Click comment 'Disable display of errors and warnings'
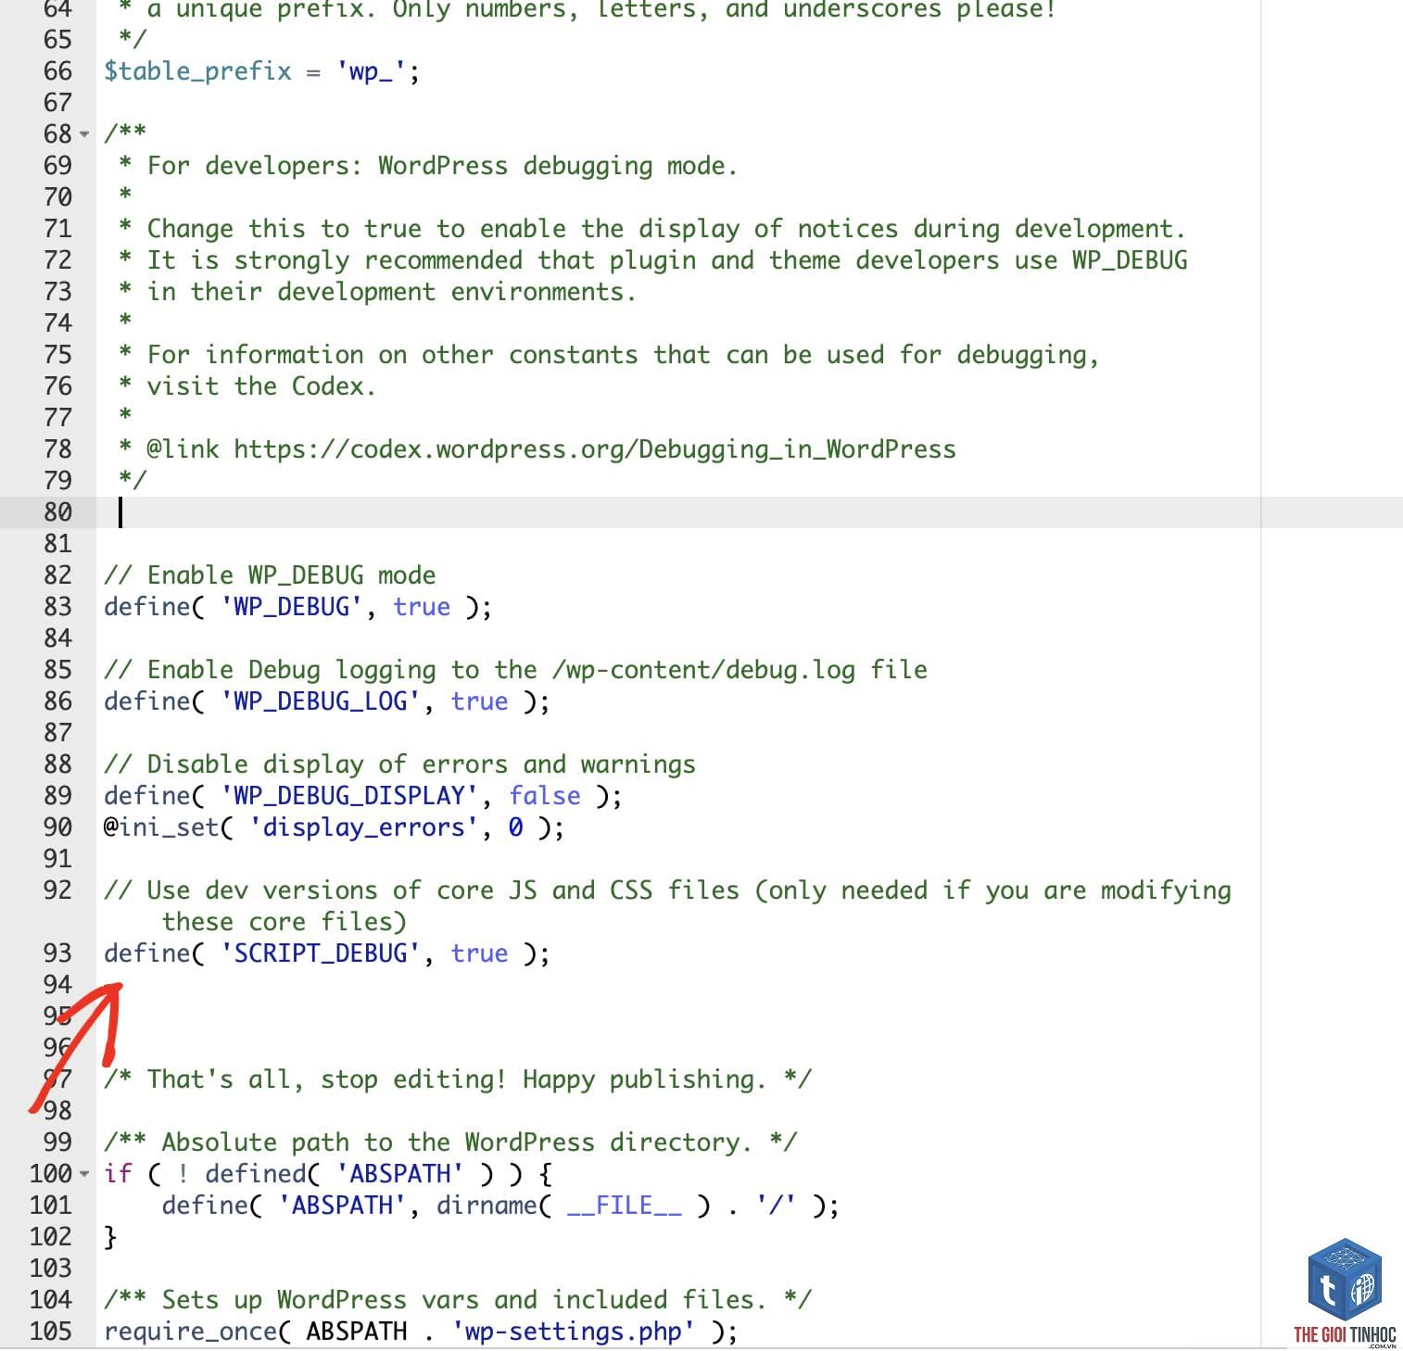The height and width of the screenshot is (1351, 1403). pyautogui.click(x=399, y=764)
